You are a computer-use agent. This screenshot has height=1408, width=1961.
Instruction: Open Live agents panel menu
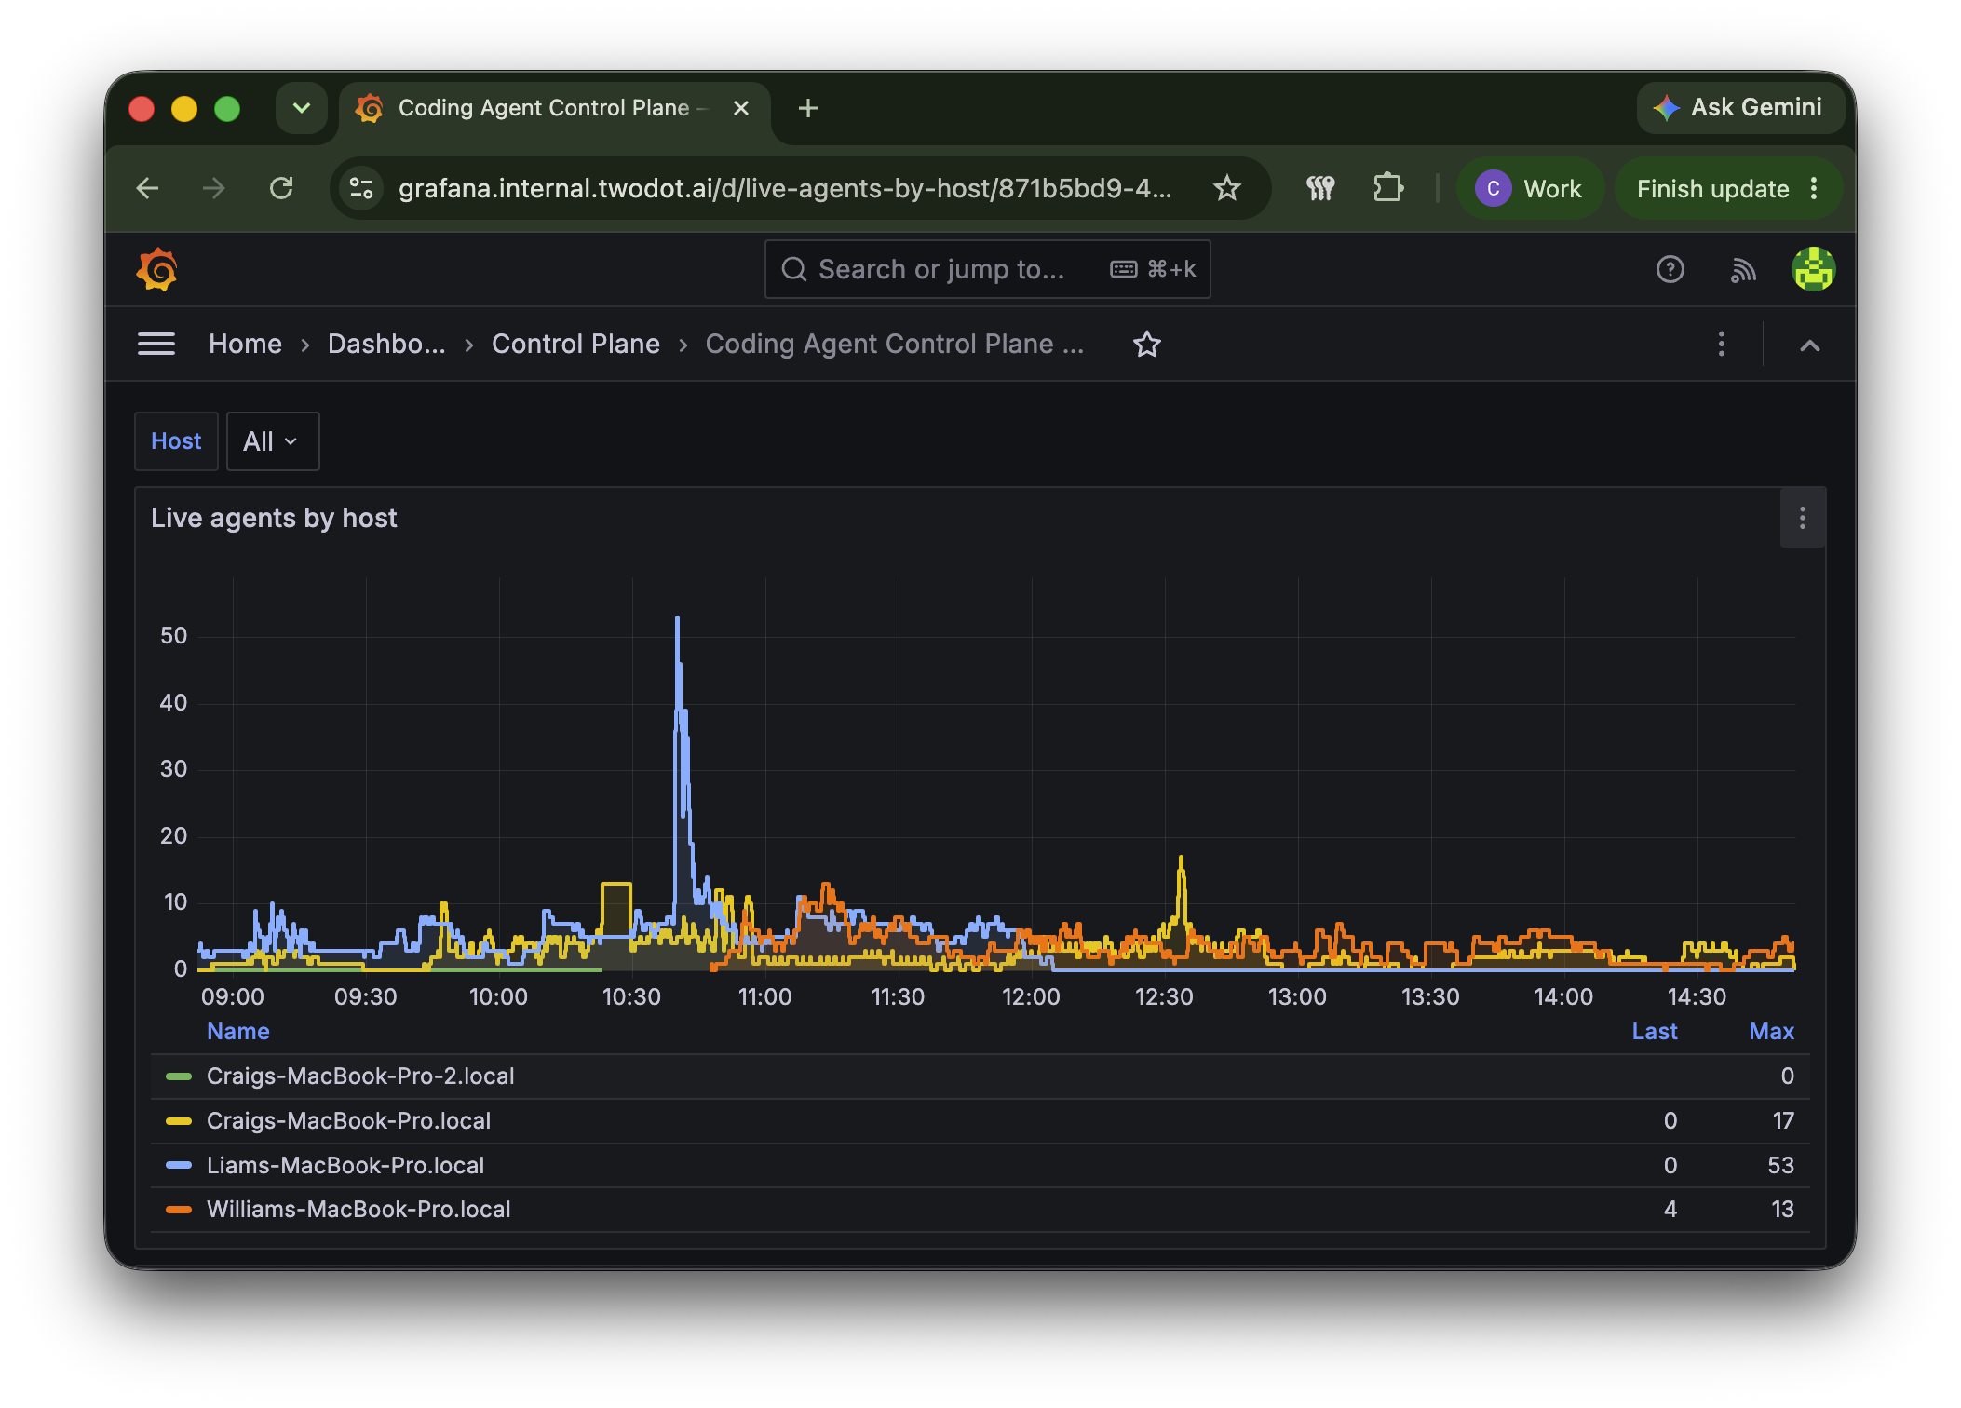point(1803,518)
